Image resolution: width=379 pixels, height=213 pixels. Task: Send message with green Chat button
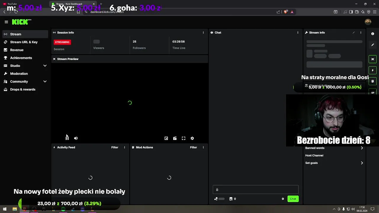click(293, 199)
